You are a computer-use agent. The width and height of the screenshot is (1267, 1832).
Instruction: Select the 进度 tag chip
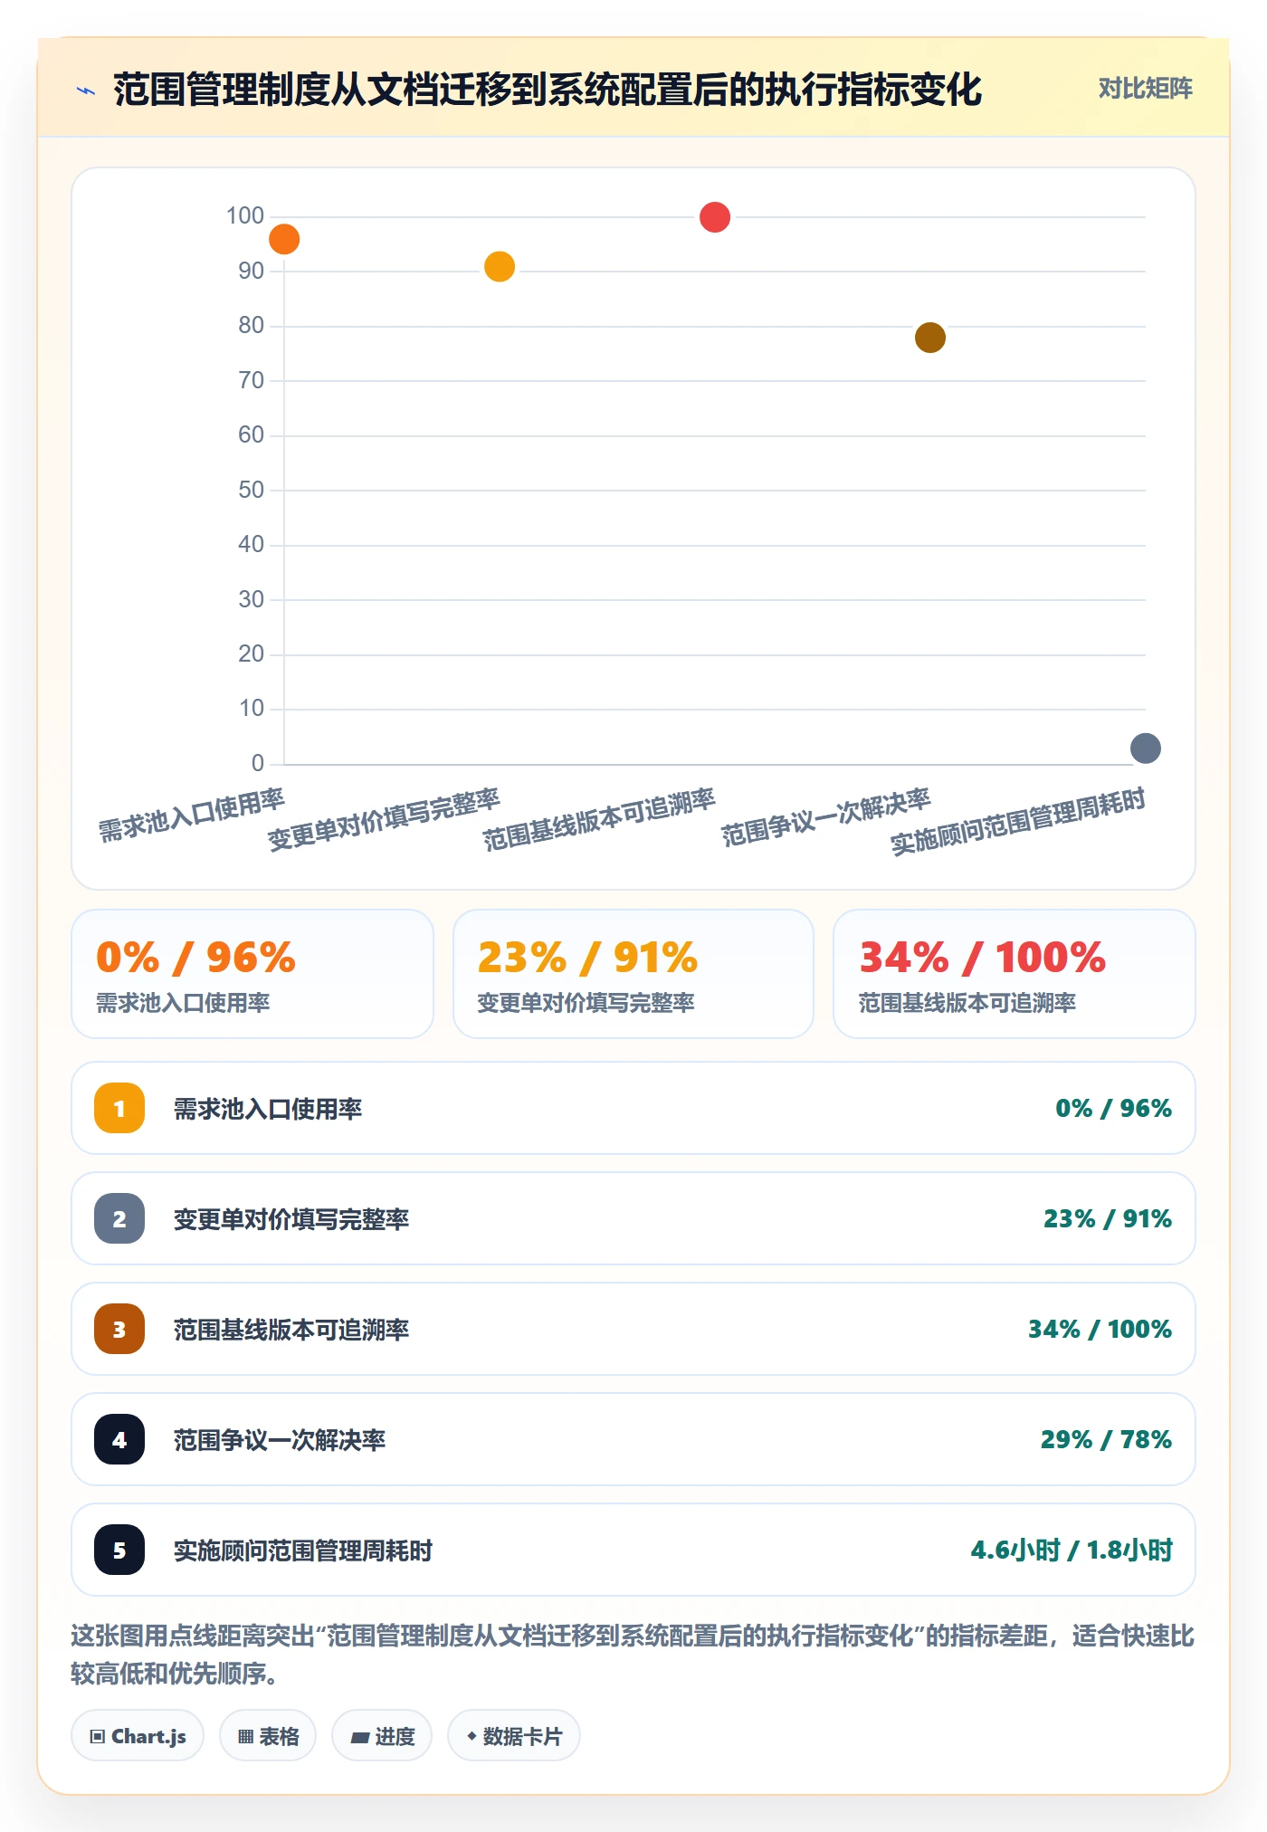point(382,1736)
